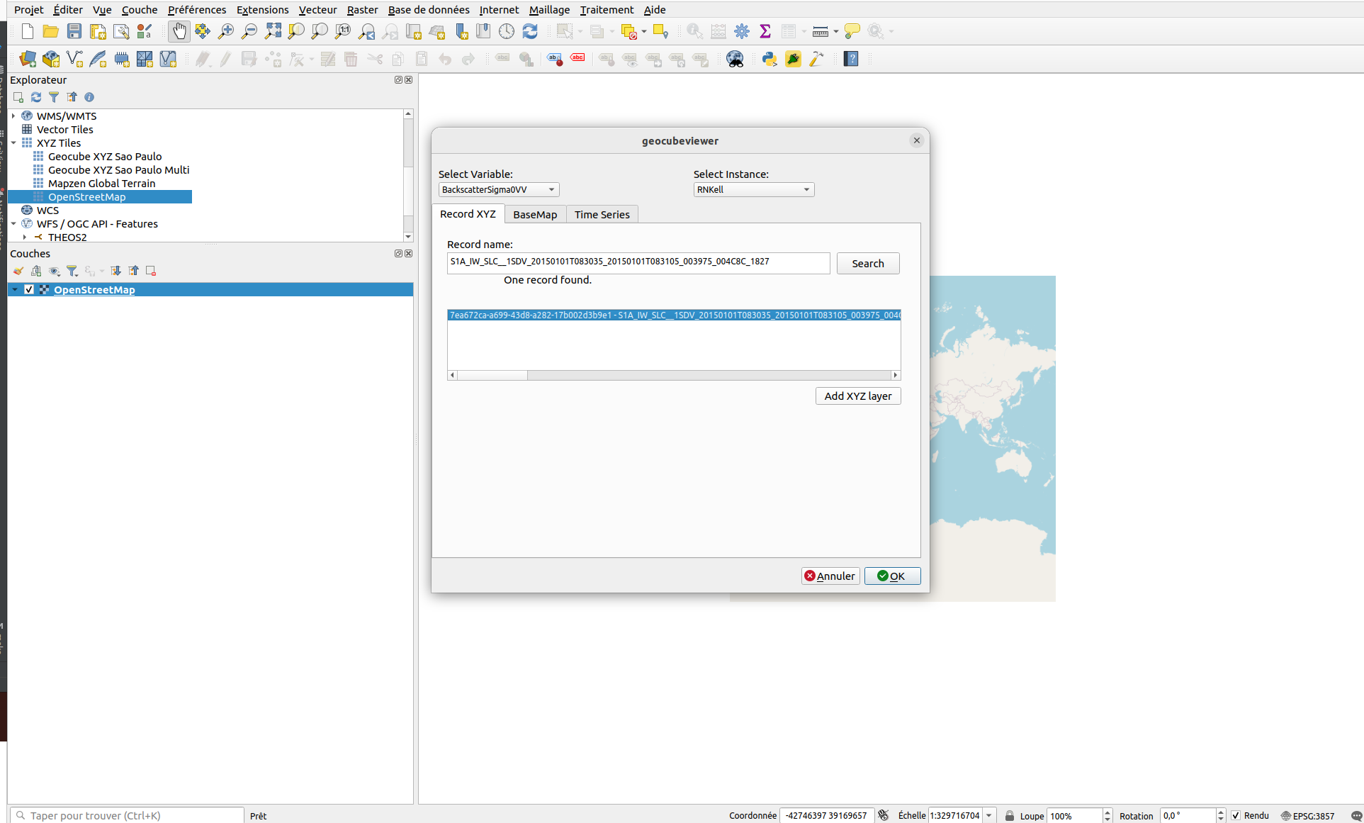Filter the Explorateur browser tree
Screen dimensions: 1364x823
tap(54, 97)
